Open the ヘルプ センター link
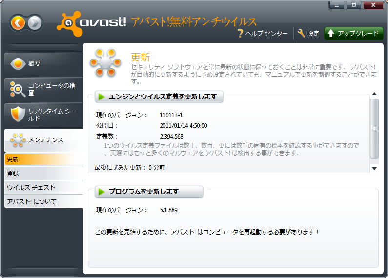Viewport: 388px width, 278px height. (x=263, y=33)
